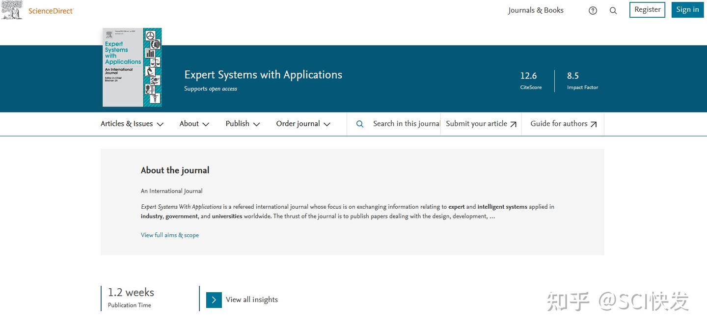Choose Submit your article from the navigation
Image resolution: width=707 pixels, height=330 pixels.
coord(476,124)
